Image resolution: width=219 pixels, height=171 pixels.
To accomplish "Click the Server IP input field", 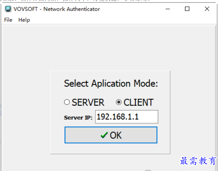I will click(x=126, y=117).
